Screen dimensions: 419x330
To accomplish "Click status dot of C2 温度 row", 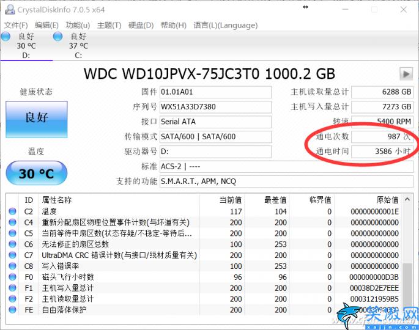I will tap(12, 211).
